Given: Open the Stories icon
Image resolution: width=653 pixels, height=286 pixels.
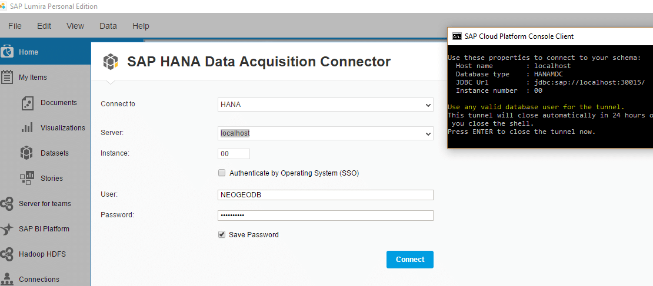Looking at the screenshot, I should [27, 178].
